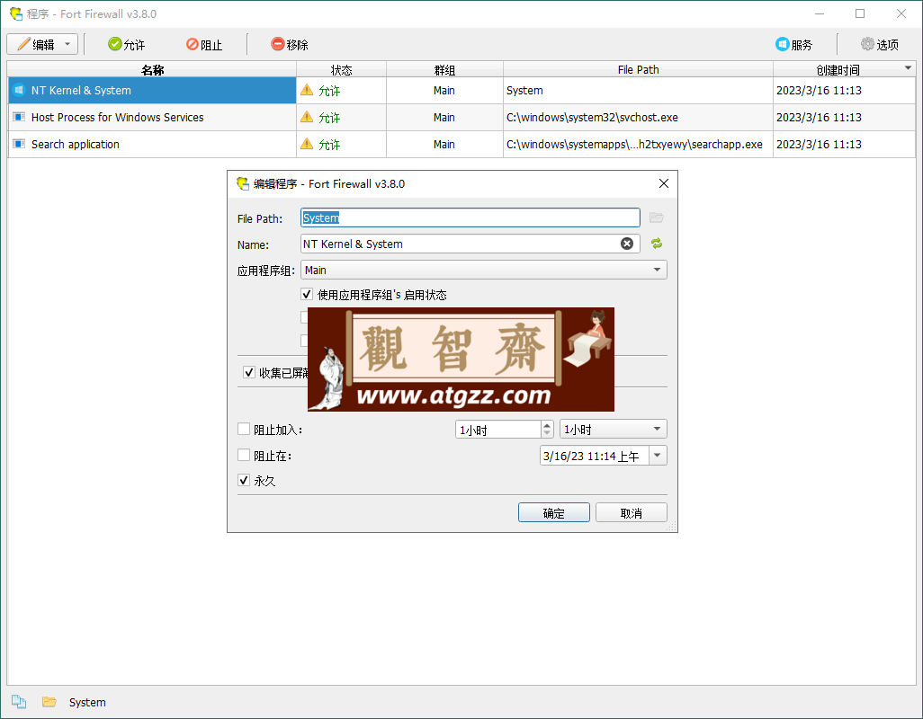The height and width of the screenshot is (719, 923).
Task: Toggle the 收集已屏蔽 checkbox
Action: coord(249,372)
